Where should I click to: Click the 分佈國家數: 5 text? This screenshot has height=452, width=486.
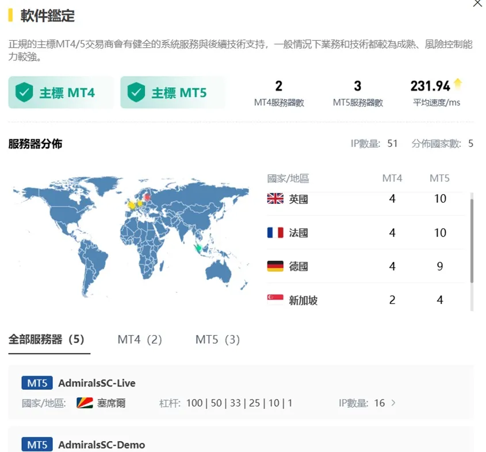[x=442, y=143]
